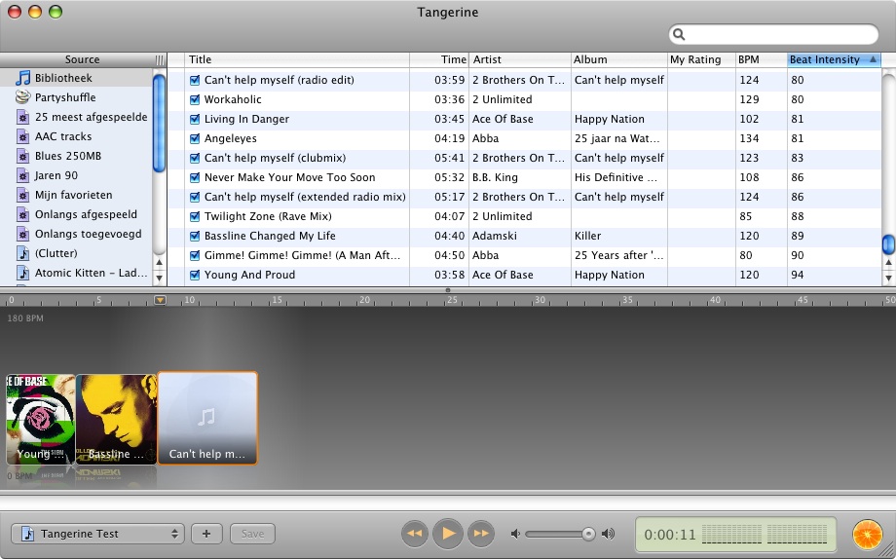This screenshot has width=896, height=559.
Task: Click the magnifying glass search icon
Action: point(680,35)
